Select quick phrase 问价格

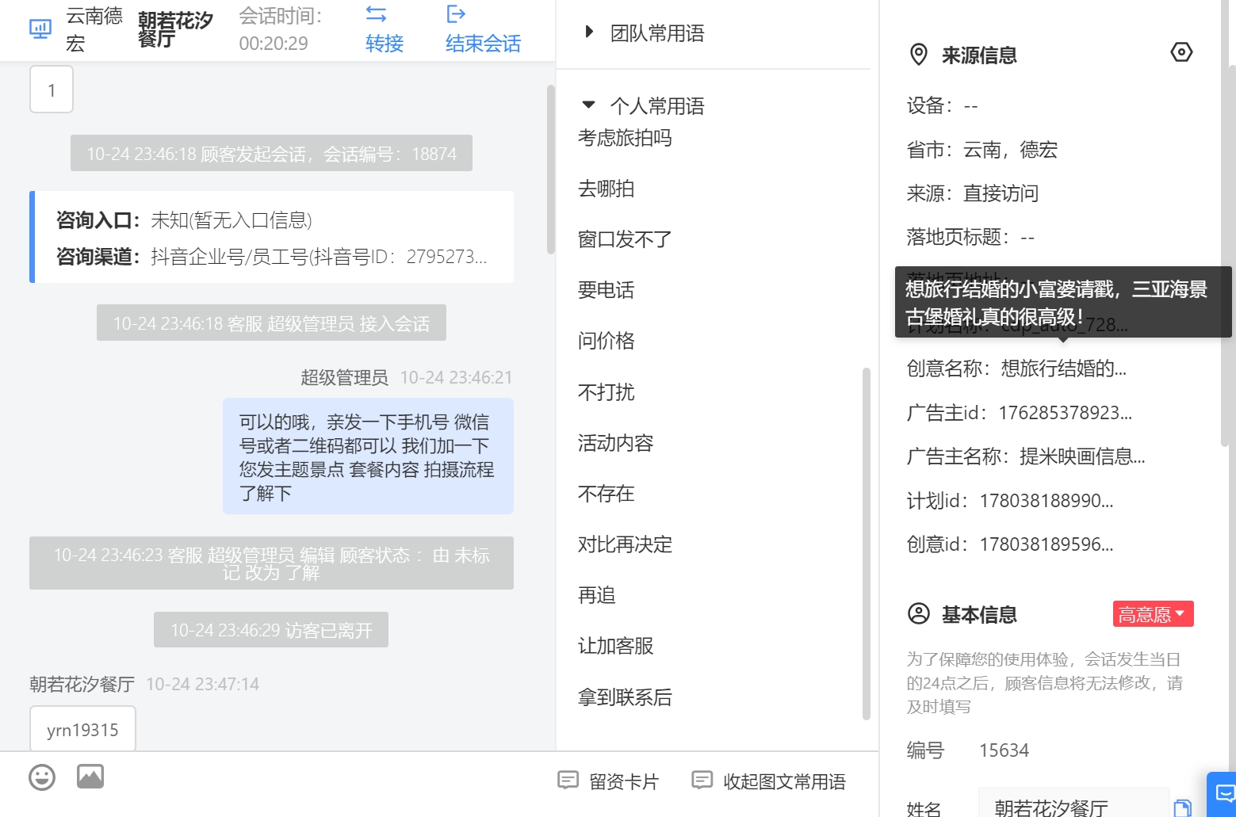607,341
